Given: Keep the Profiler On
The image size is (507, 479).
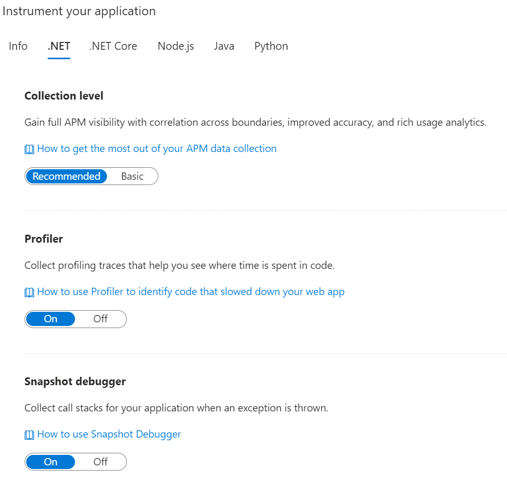Looking at the screenshot, I should coord(50,319).
